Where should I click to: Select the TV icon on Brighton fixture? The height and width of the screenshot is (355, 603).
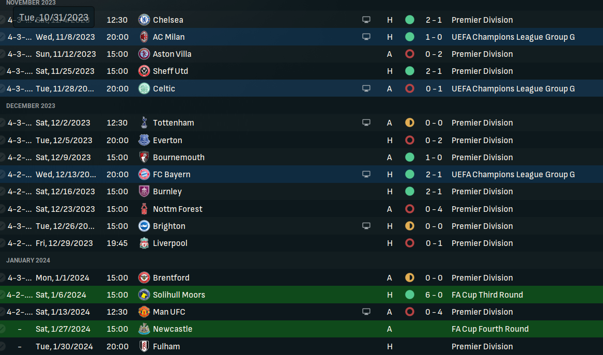pos(366,226)
